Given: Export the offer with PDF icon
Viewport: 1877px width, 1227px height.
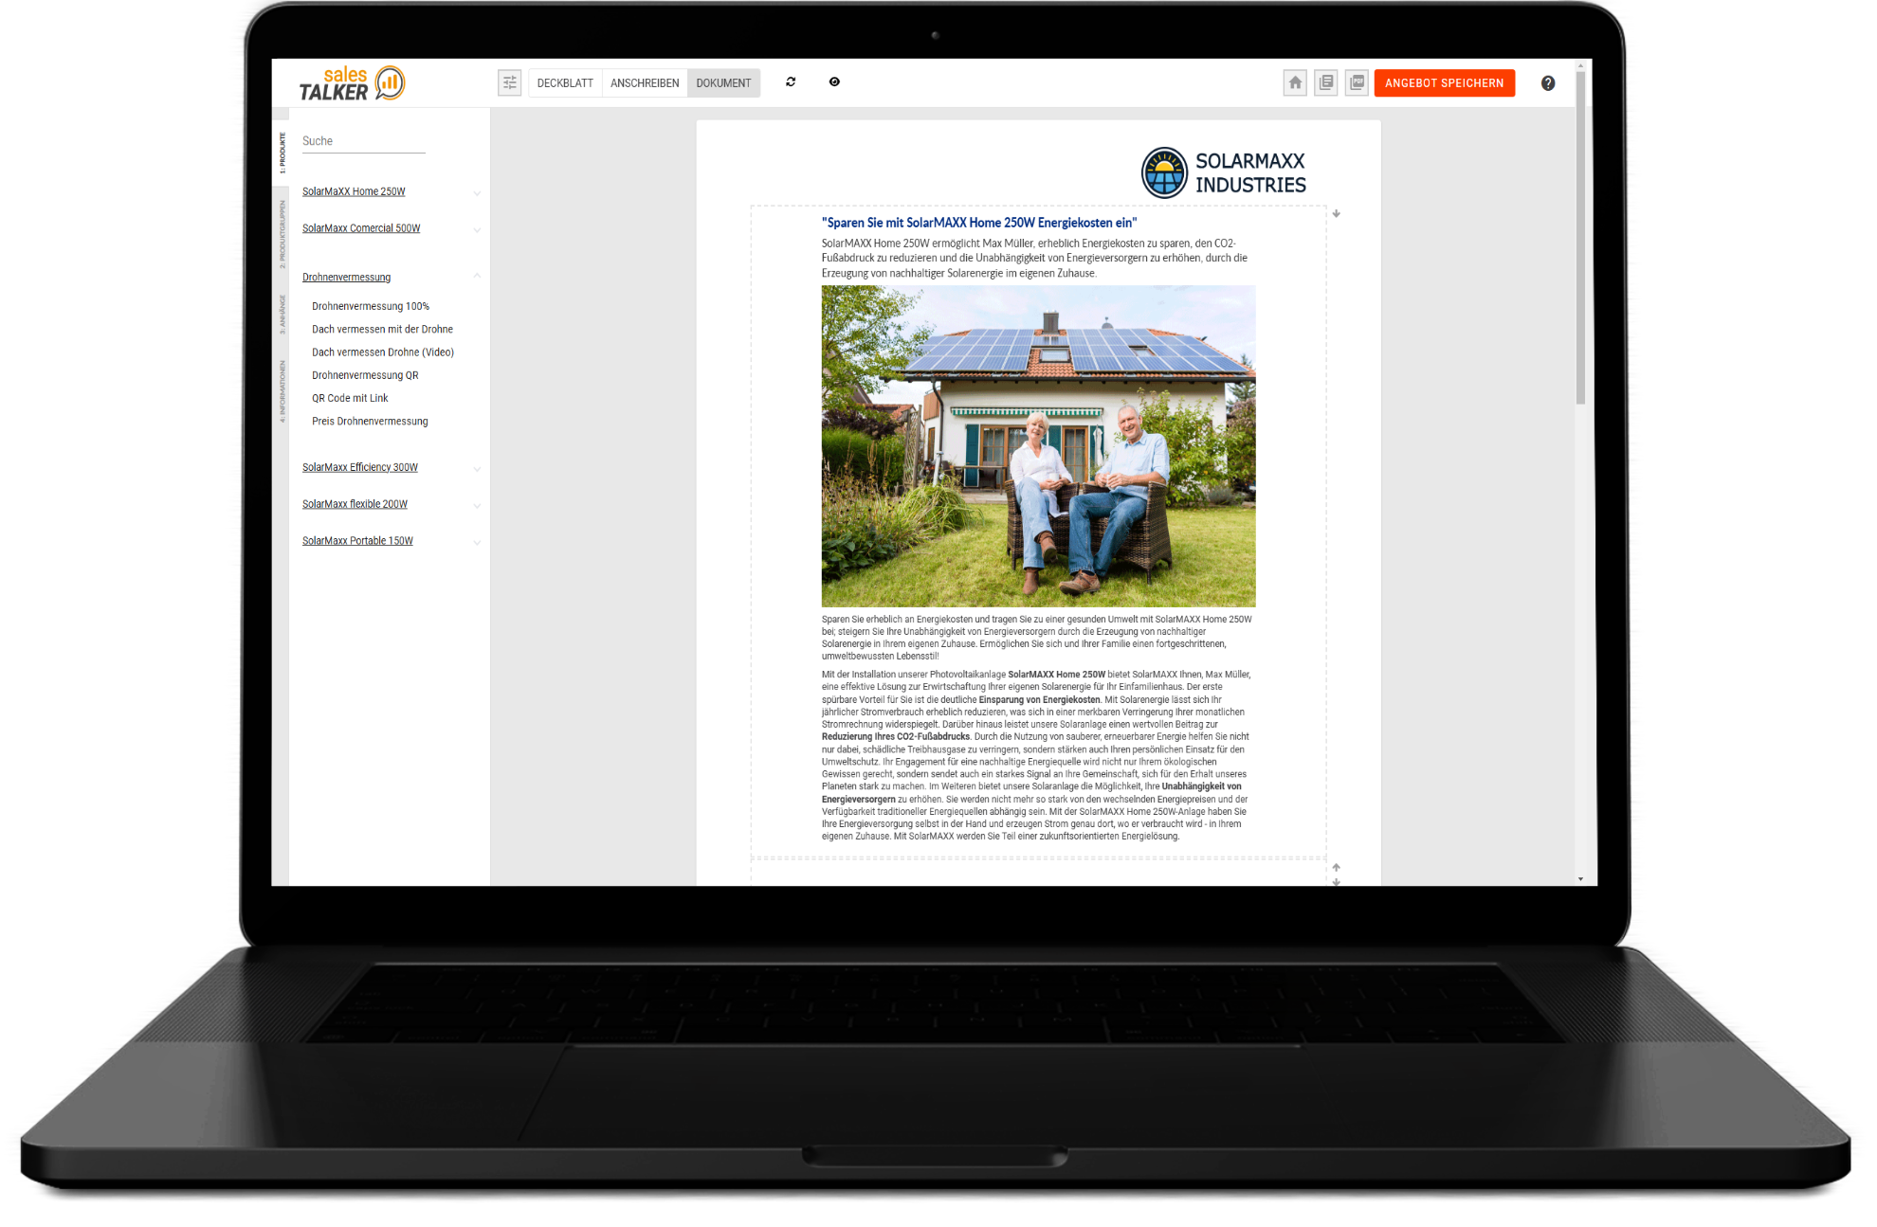Looking at the screenshot, I should (x=1358, y=83).
